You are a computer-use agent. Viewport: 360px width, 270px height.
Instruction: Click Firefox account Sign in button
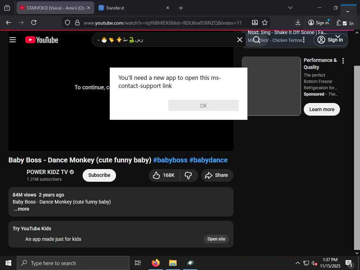(319, 22)
